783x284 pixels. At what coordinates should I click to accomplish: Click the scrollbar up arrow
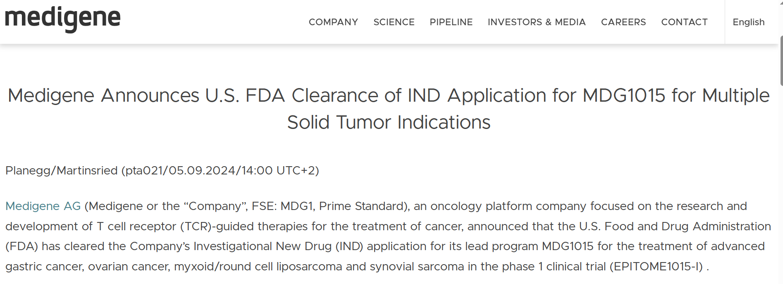point(781,2)
